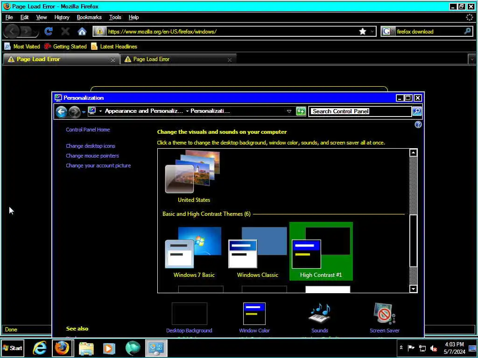Click the Control Panel search magnifier button

(417, 111)
